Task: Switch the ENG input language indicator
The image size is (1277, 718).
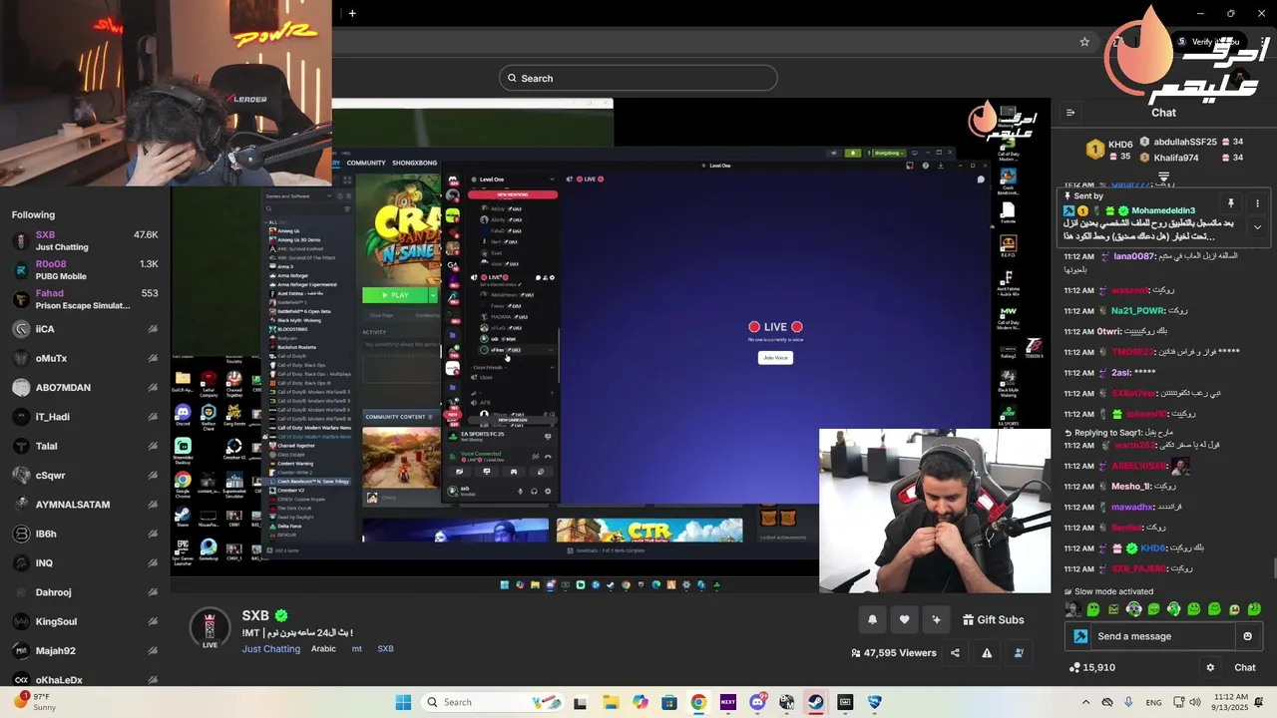Action: pyautogui.click(x=1153, y=702)
